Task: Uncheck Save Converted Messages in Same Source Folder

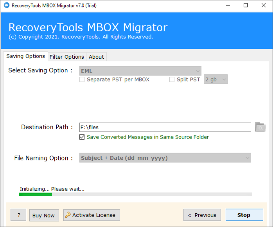Action: pyautogui.click(x=82, y=137)
